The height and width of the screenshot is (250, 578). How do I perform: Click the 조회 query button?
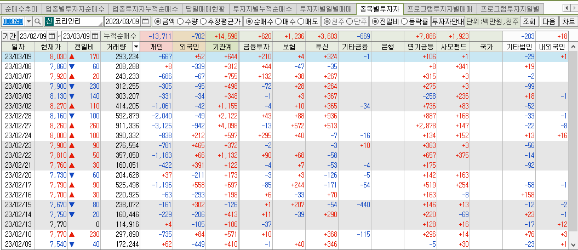click(x=529, y=21)
